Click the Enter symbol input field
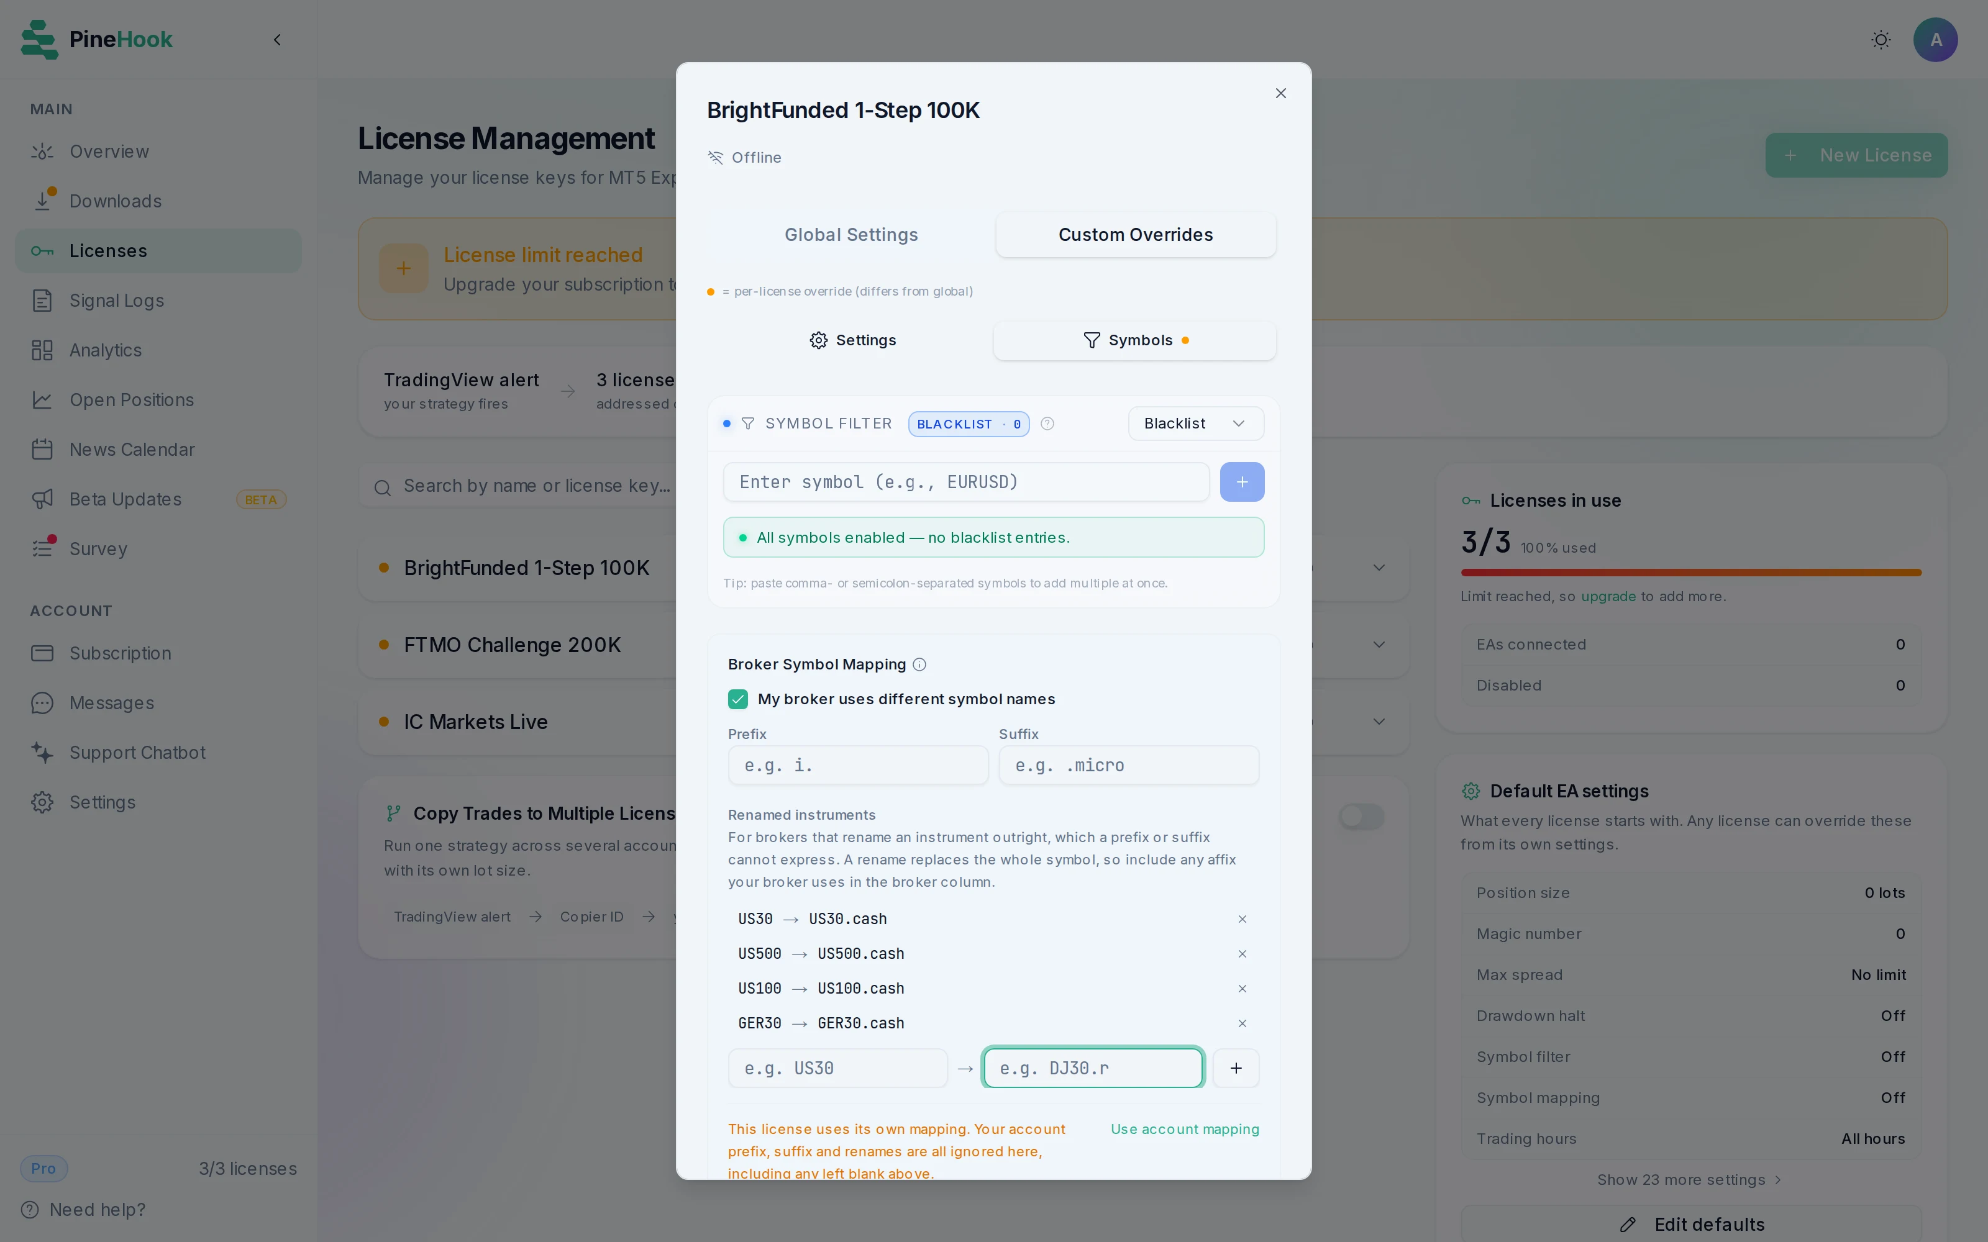 [966, 482]
